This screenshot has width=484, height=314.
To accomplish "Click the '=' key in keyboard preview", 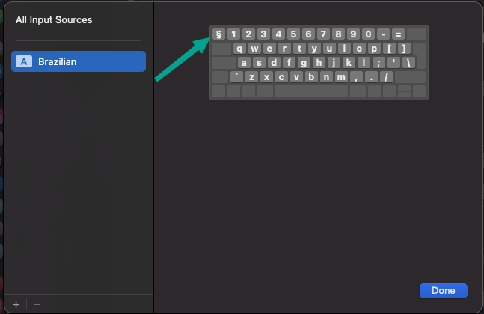I will pyautogui.click(x=398, y=34).
